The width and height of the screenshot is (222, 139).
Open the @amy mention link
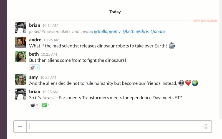(115, 31)
